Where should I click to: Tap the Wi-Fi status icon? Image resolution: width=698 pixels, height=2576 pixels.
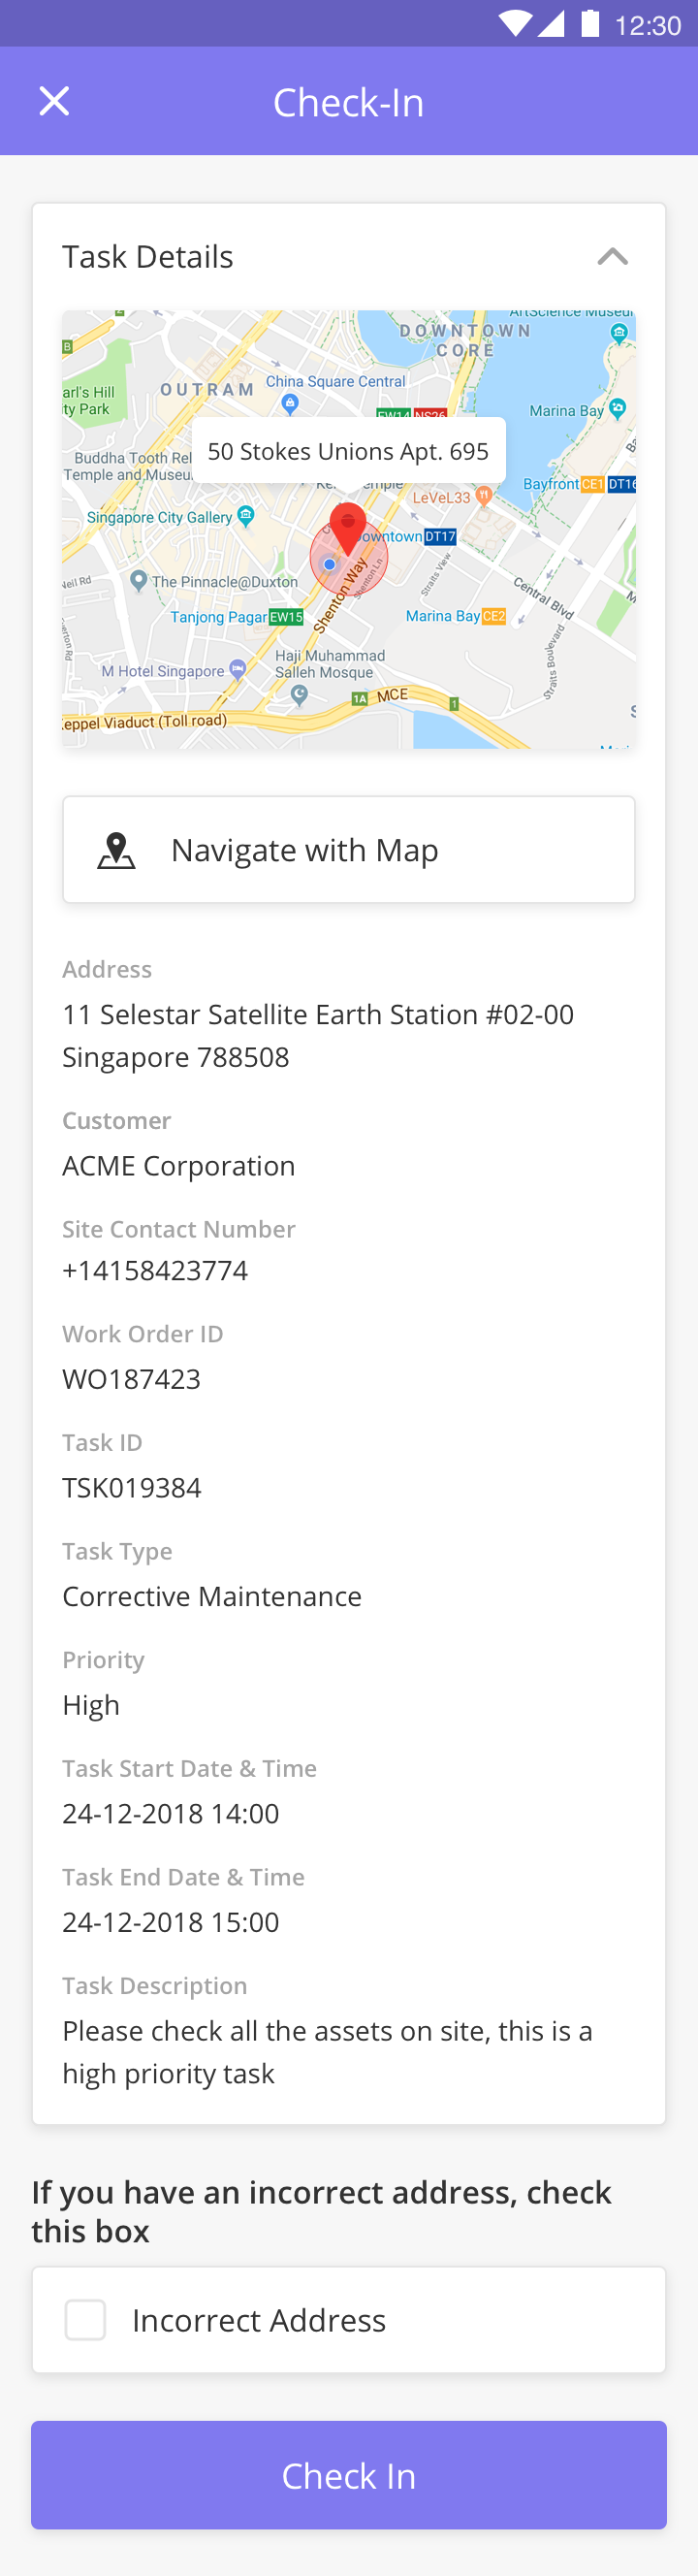point(514,24)
